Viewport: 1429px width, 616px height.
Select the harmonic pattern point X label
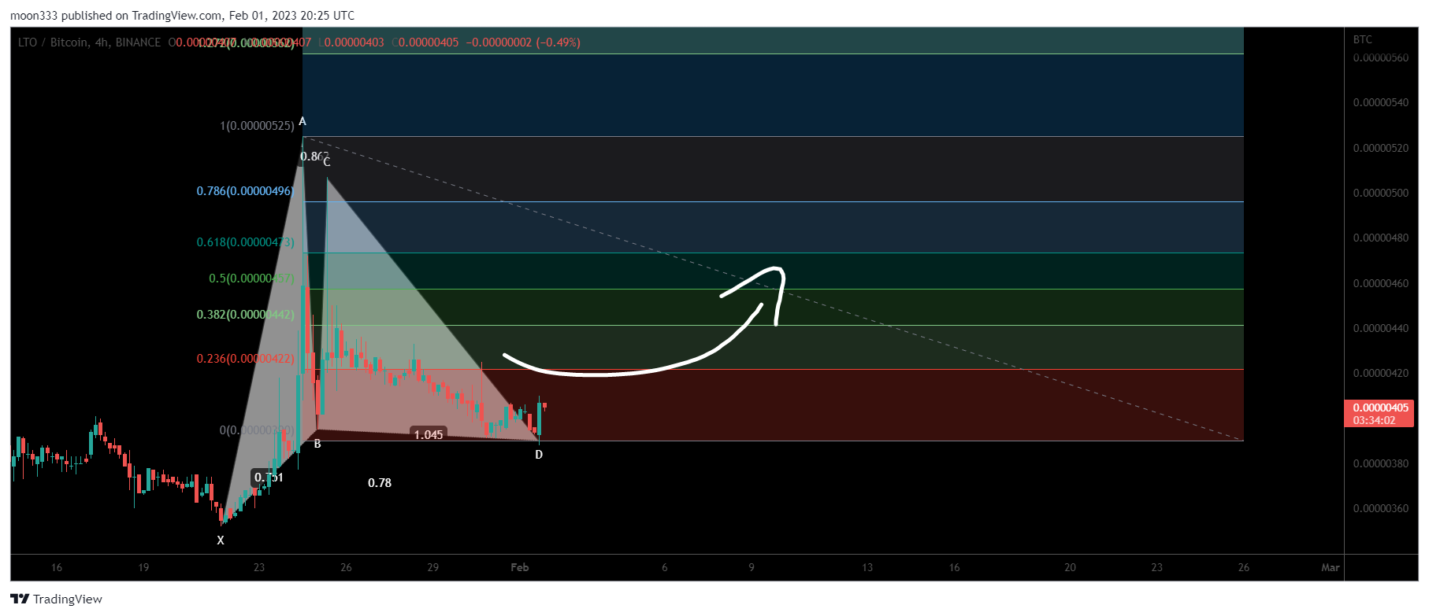coord(221,540)
